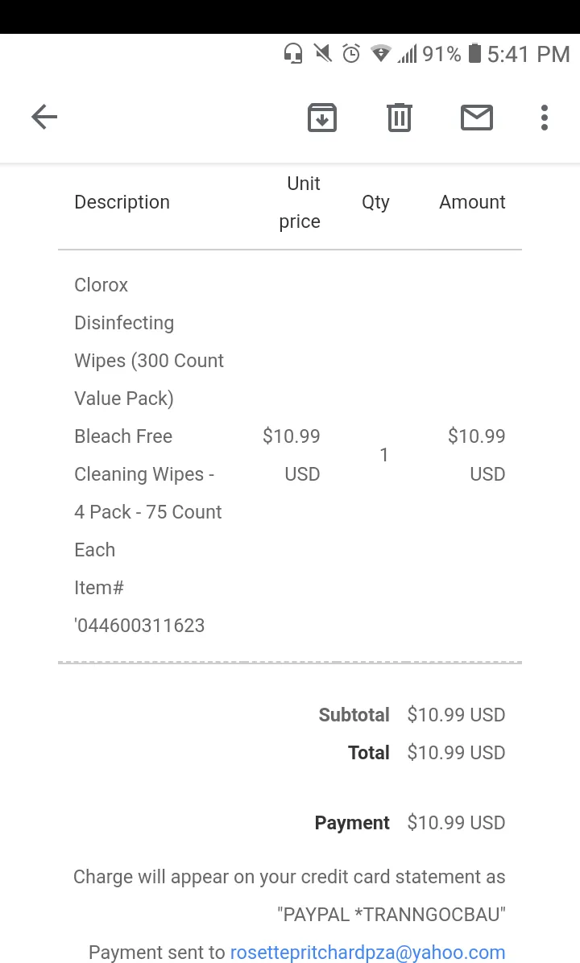
Task: Tap the Amount column header
Action: tap(472, 202)
